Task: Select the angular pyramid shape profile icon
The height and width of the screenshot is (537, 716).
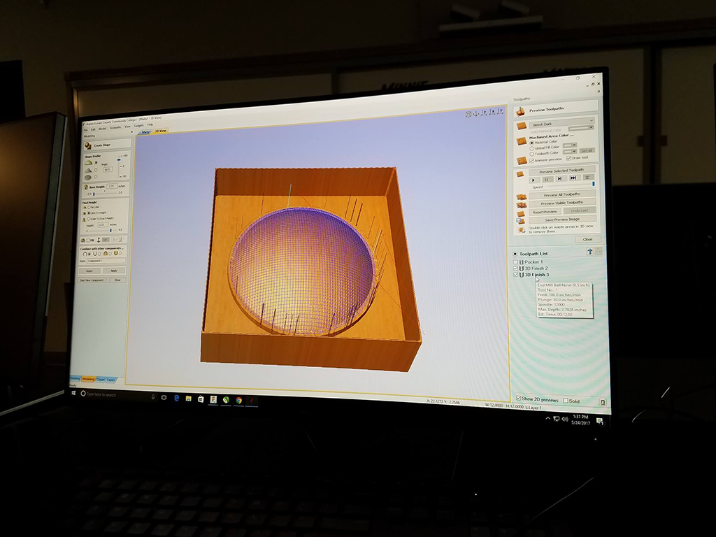Action: click(x=89, y=171)
